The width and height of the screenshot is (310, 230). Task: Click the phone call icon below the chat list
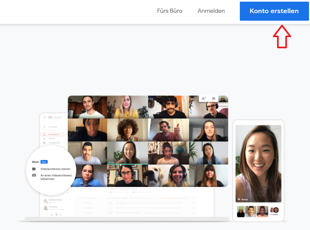tap(61, 215)
